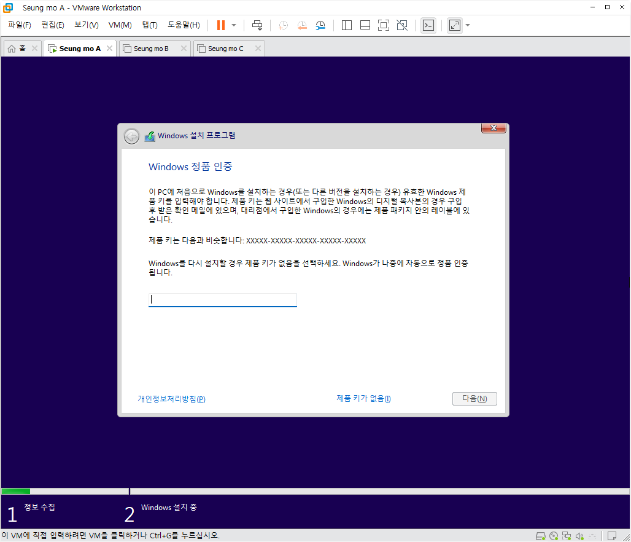631x542 pixels.
Task: Open the 편집(E) menu
Action: click(53, 25)
